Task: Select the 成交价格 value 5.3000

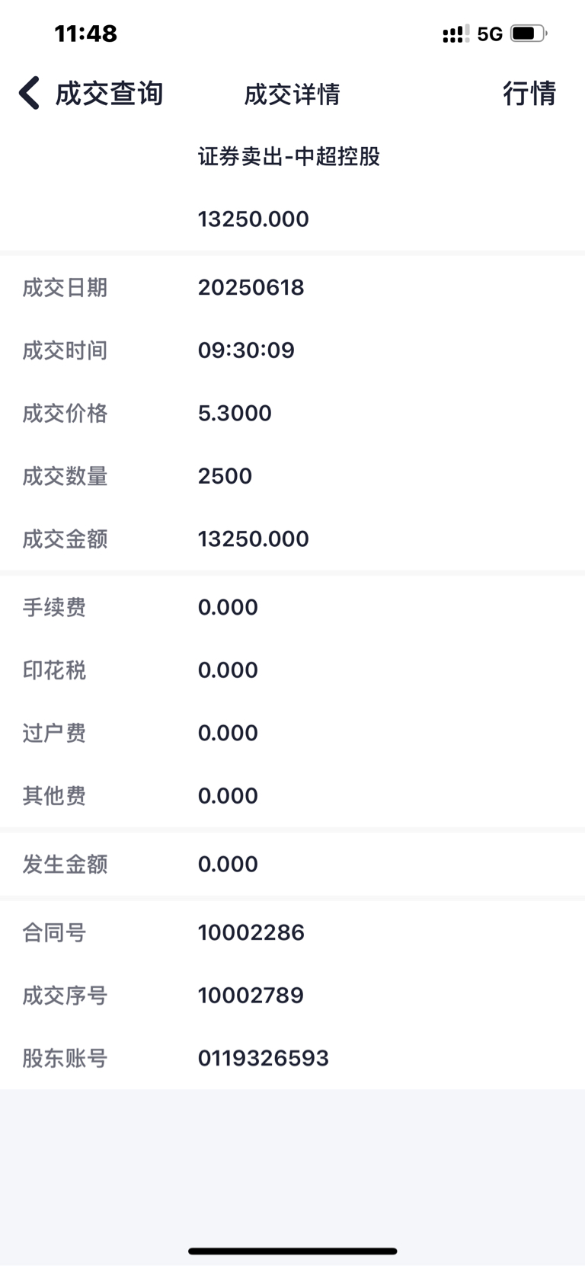Action: (235, 413)
